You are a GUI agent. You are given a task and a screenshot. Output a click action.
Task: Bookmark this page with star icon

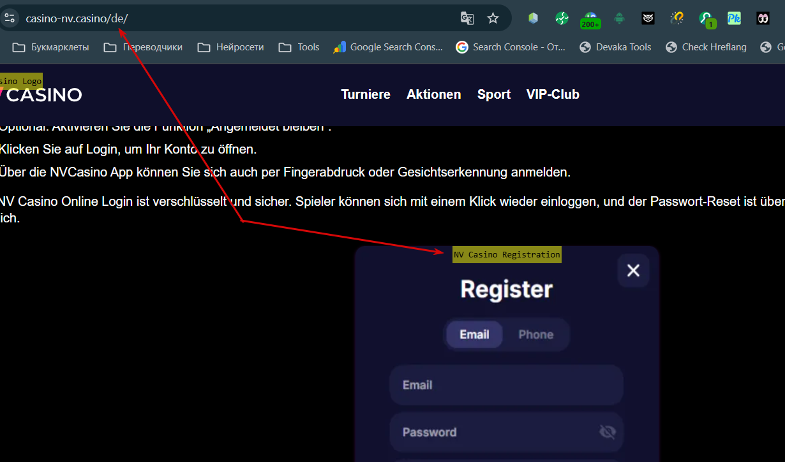(493, 18)
